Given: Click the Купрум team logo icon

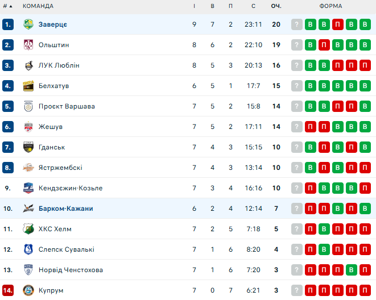Looking at the screenshot, I should [x=28, y=290].
